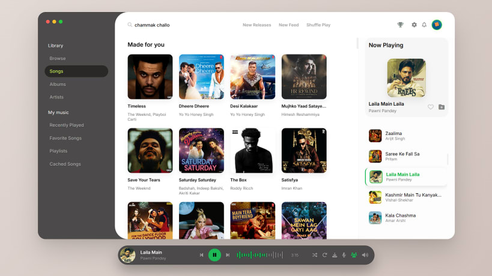Click the My music section heading
Screen dimensions: 492x276
pyautogui.click(x=58, y=112)
